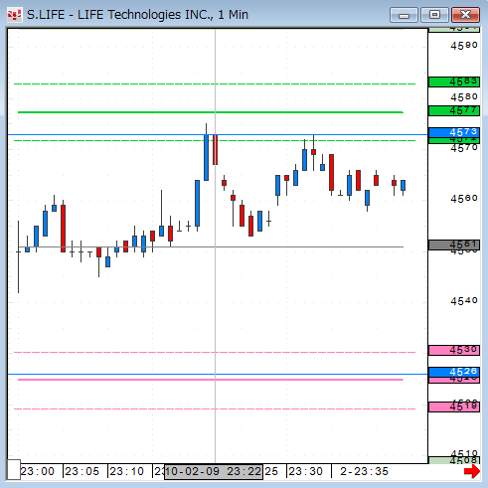The image size is (488, 488).
Task: Click the red scroll-right arrow icon
Action: 472,471
